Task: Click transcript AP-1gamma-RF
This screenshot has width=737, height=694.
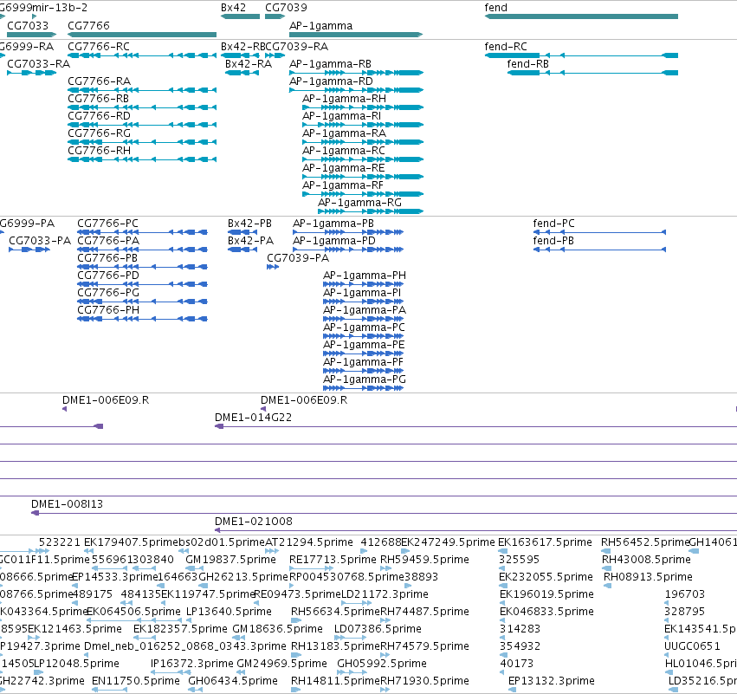Action: coord(343,185)
